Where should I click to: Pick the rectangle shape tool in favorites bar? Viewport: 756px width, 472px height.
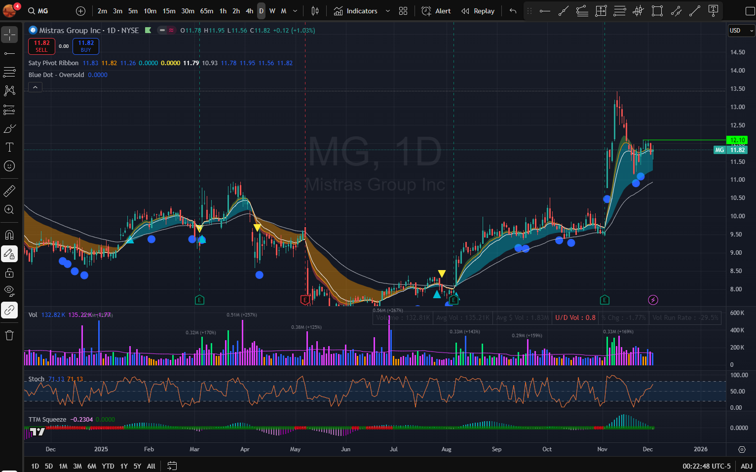pyautogui.click(x=657, y=11)
